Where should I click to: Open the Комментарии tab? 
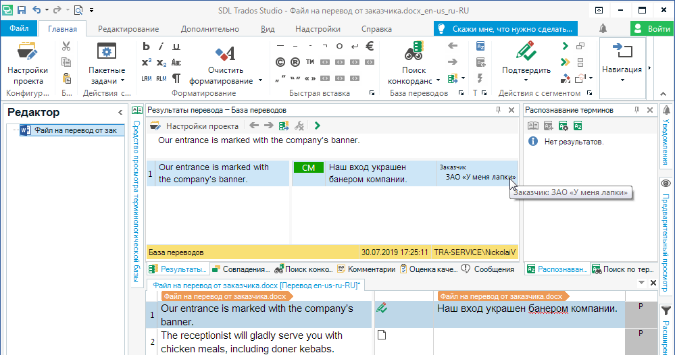[x=366, y=269]
